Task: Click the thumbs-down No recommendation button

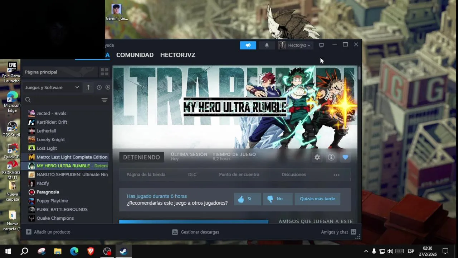Action: 278,199
